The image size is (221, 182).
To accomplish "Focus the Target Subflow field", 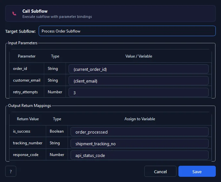I will [127, 31].
